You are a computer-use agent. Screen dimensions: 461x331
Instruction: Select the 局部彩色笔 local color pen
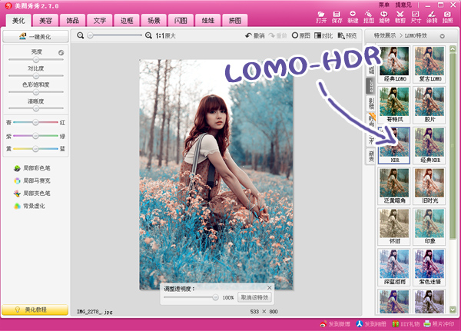[32, 168]
